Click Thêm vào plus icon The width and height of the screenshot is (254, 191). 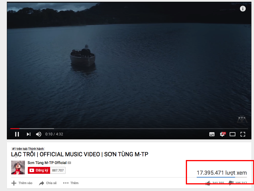[14, 183]
